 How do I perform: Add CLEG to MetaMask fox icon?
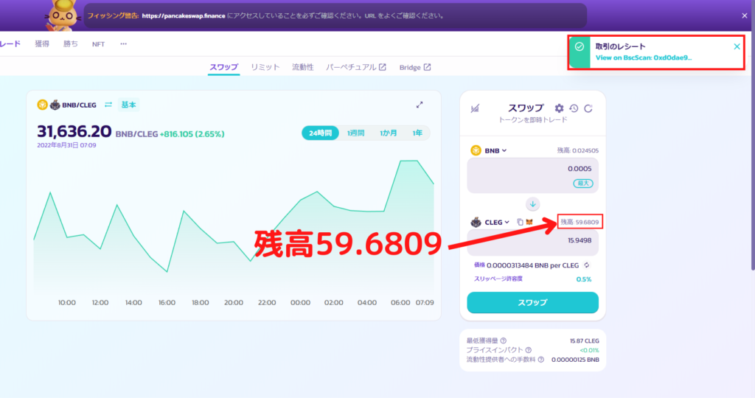point(529,222)
